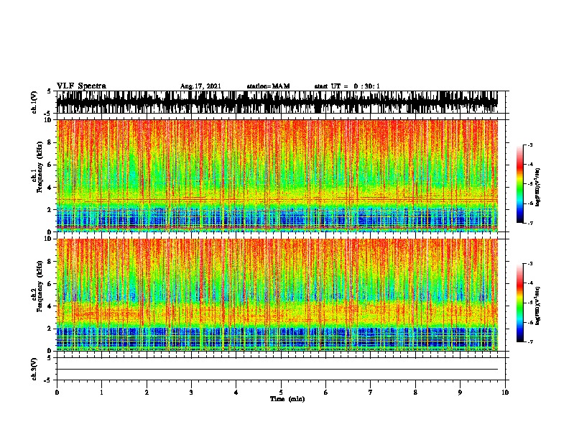Select the "Aug.17, 2021" date label
The height and width of the screenshot is (440, 569).
coord(200,86)
